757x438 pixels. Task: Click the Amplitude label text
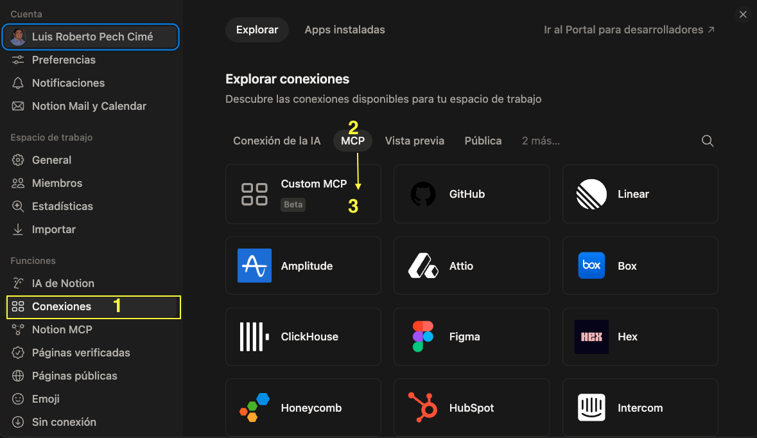coord(306,266)
